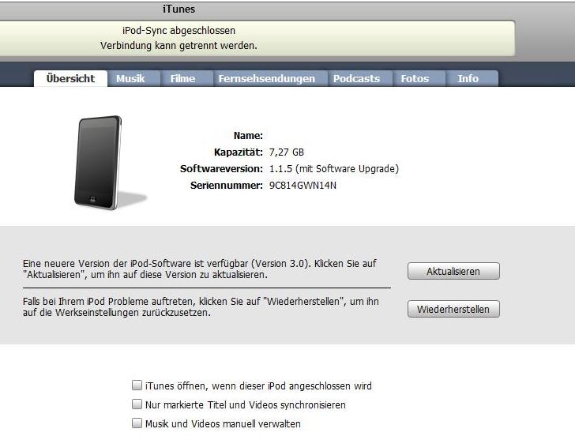Click the Wiederherstellen button
The width and height of the screenshot is (575, 440).
click(x=453, y=309)
